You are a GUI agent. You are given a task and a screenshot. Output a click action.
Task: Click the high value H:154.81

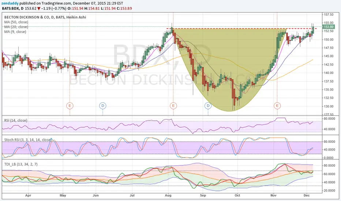(92, 8)
